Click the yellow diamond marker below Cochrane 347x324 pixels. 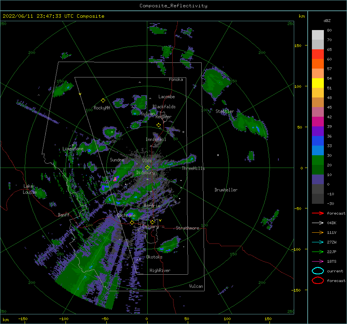132,223
